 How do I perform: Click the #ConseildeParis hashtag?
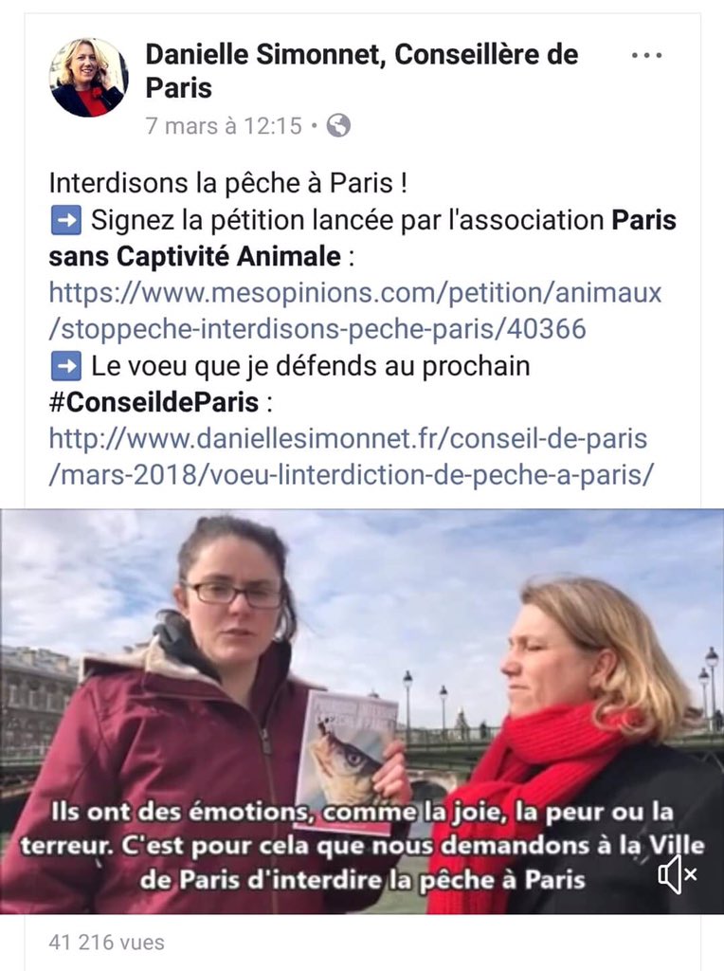[x=154, y=402]
